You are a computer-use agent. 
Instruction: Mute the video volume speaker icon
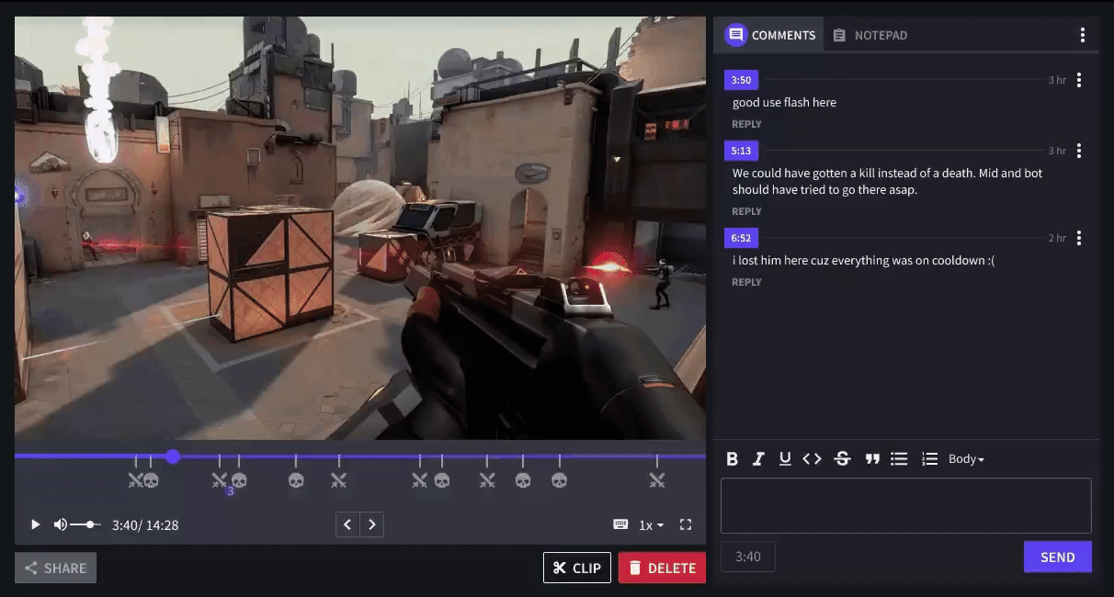60,524
